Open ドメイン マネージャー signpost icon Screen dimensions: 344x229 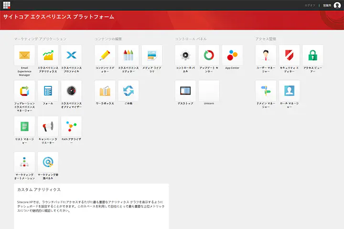click(x=266, y=91)
